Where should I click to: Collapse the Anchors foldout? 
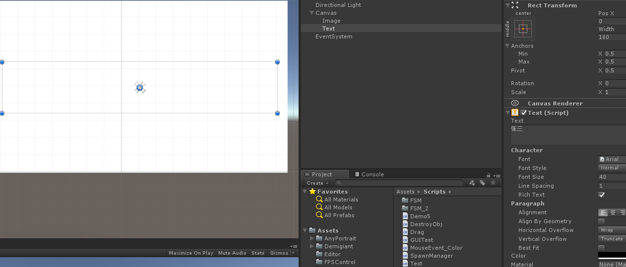[x=507, y=46]
